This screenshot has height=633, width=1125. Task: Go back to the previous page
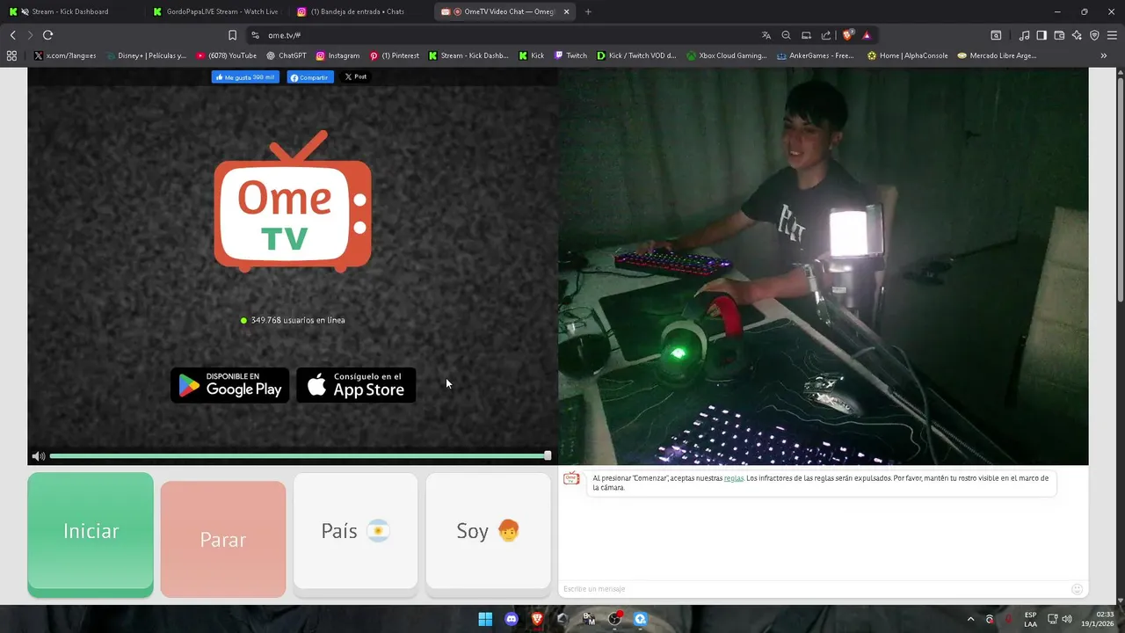tap(13, 35)
